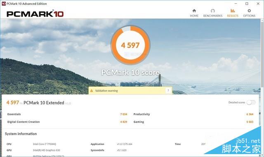Click the Digital Content Creation value 4 829
This screenshot has height=157, width=264.
pyautogui.click(x=124, y=122)
